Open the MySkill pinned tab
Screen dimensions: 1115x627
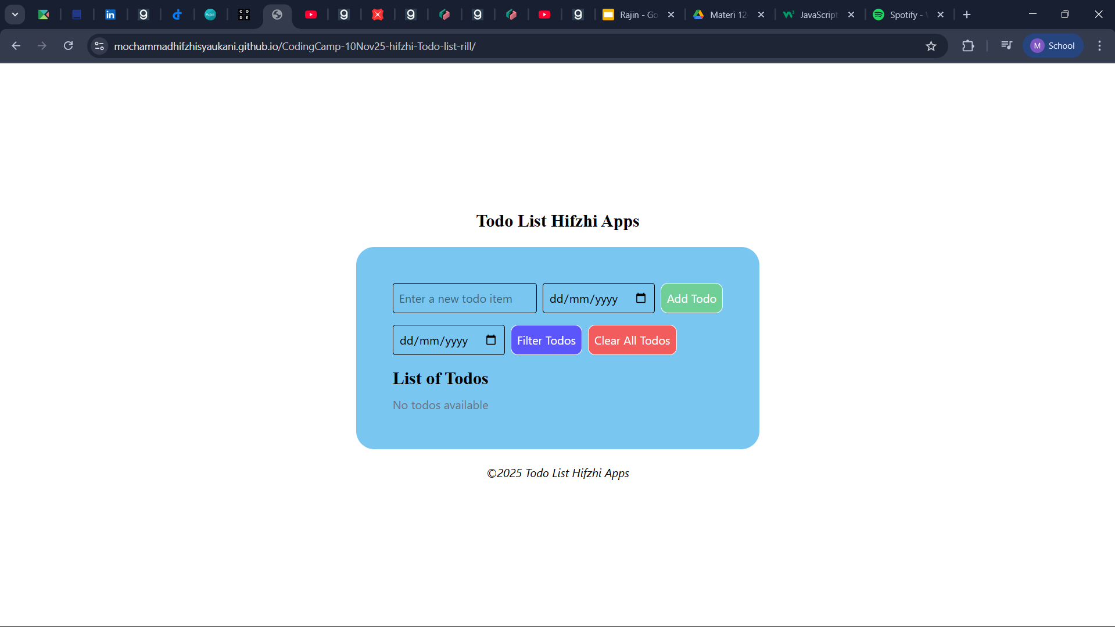point(211,15)
